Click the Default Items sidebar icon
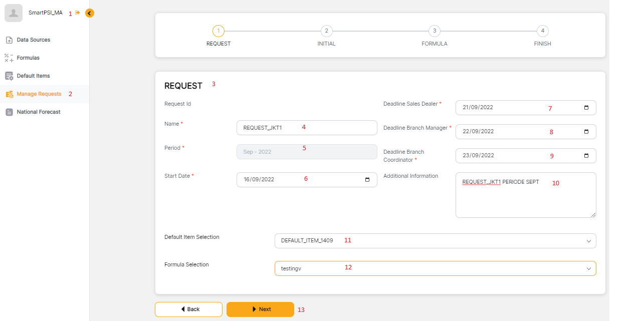644x321 pixels. coord(9,76)
